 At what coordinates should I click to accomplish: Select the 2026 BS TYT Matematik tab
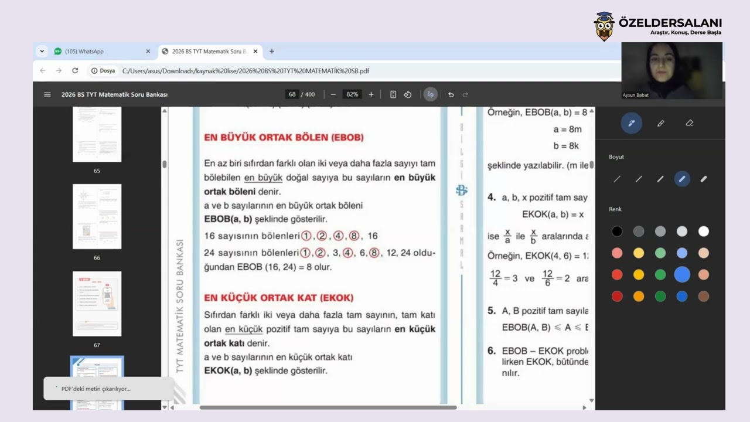(210, 52)
